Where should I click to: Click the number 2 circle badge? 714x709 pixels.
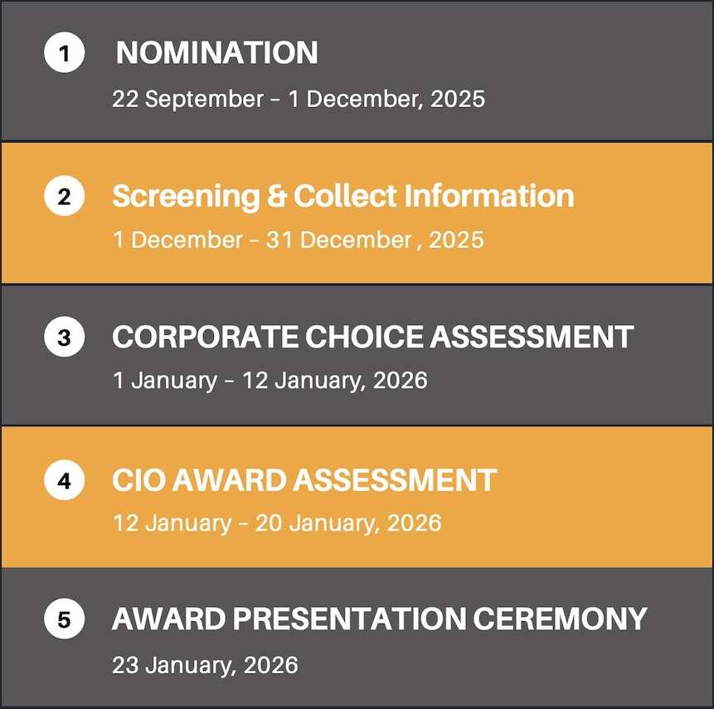coord(65,197)
